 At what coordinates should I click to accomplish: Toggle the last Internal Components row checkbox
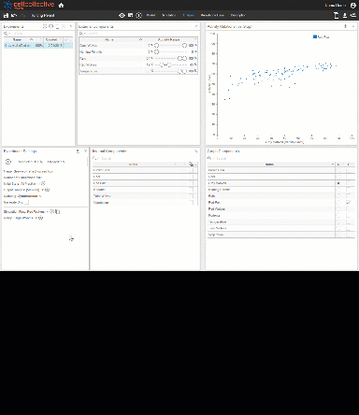coord(191,203)
